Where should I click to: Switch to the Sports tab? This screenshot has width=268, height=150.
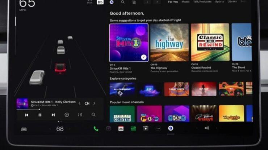pos(219,1)
